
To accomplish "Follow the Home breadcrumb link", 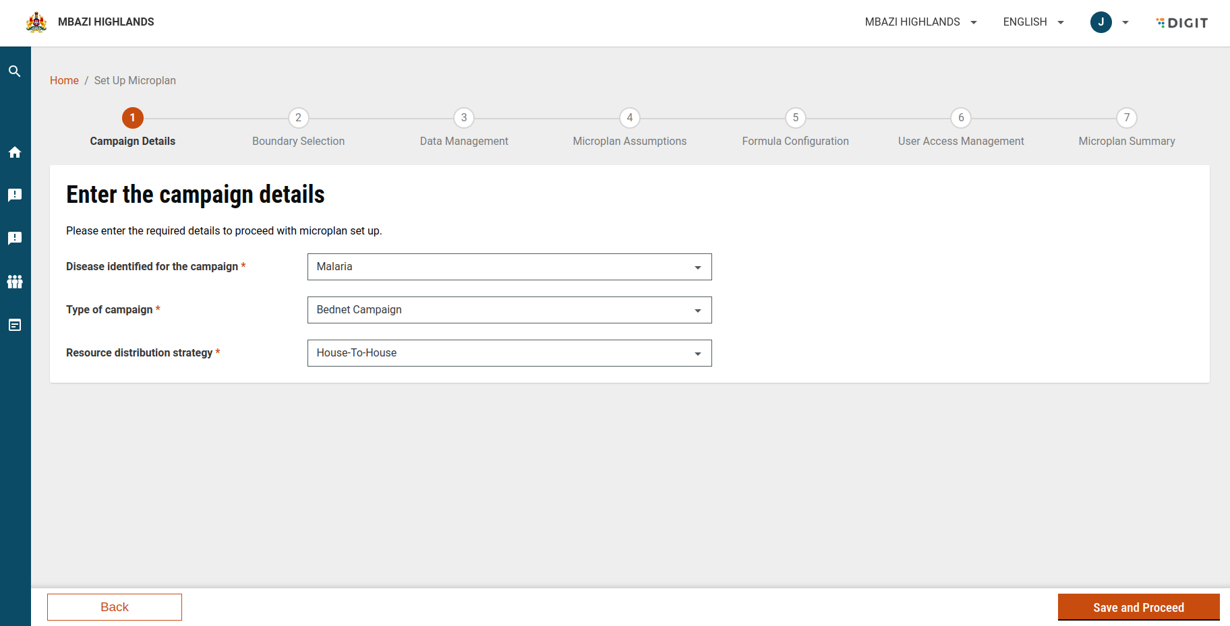I will pos(64,81).
